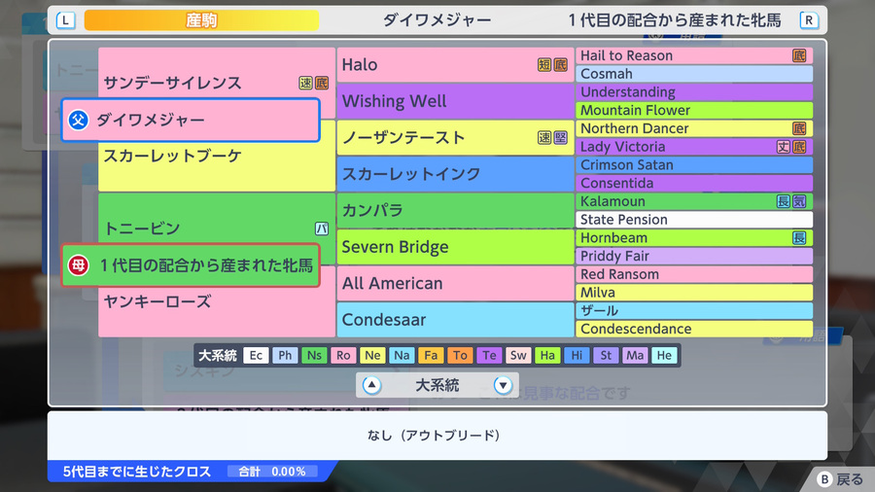Click the L shoulder button icon
The width and height of the screenshot is (875, 492).
tap(66, 20)
